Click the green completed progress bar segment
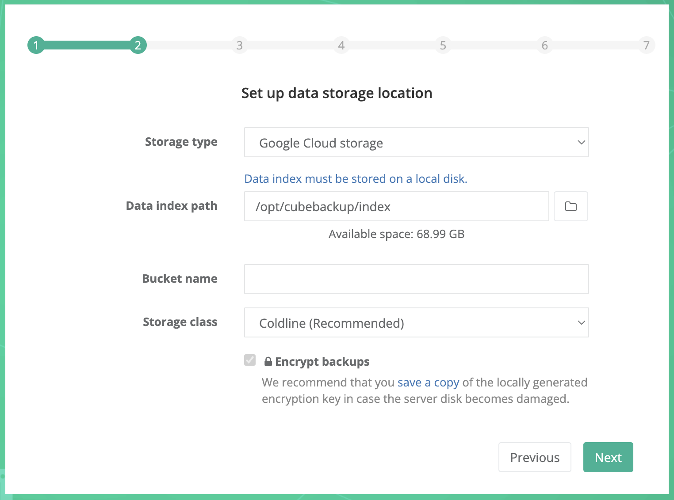 (x=86, y=45)
